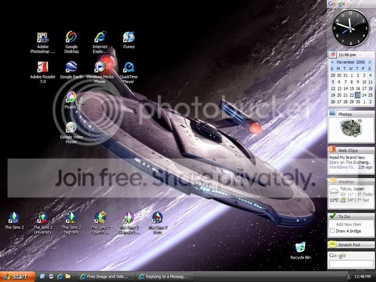Switch to Free Image and Vide... taskbar window
Viewport: 376px width, 282px height.
point(105,276)
